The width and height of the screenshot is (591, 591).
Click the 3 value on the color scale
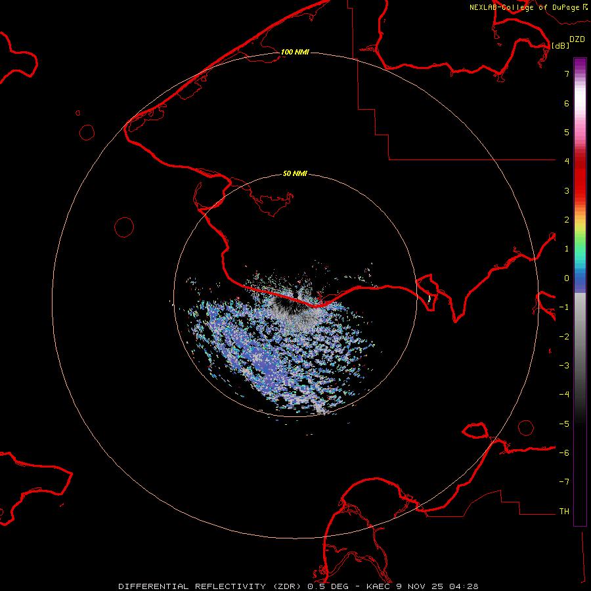pos(567,190)
